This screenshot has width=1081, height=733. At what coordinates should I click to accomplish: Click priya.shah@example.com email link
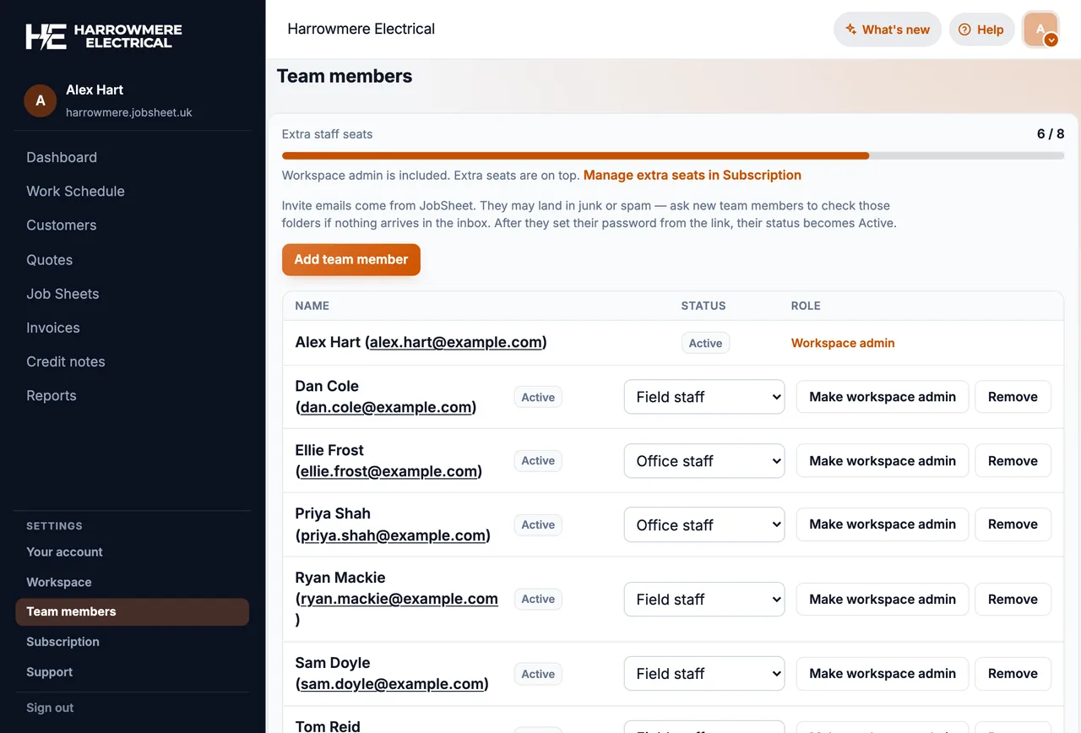click(394, 535)
